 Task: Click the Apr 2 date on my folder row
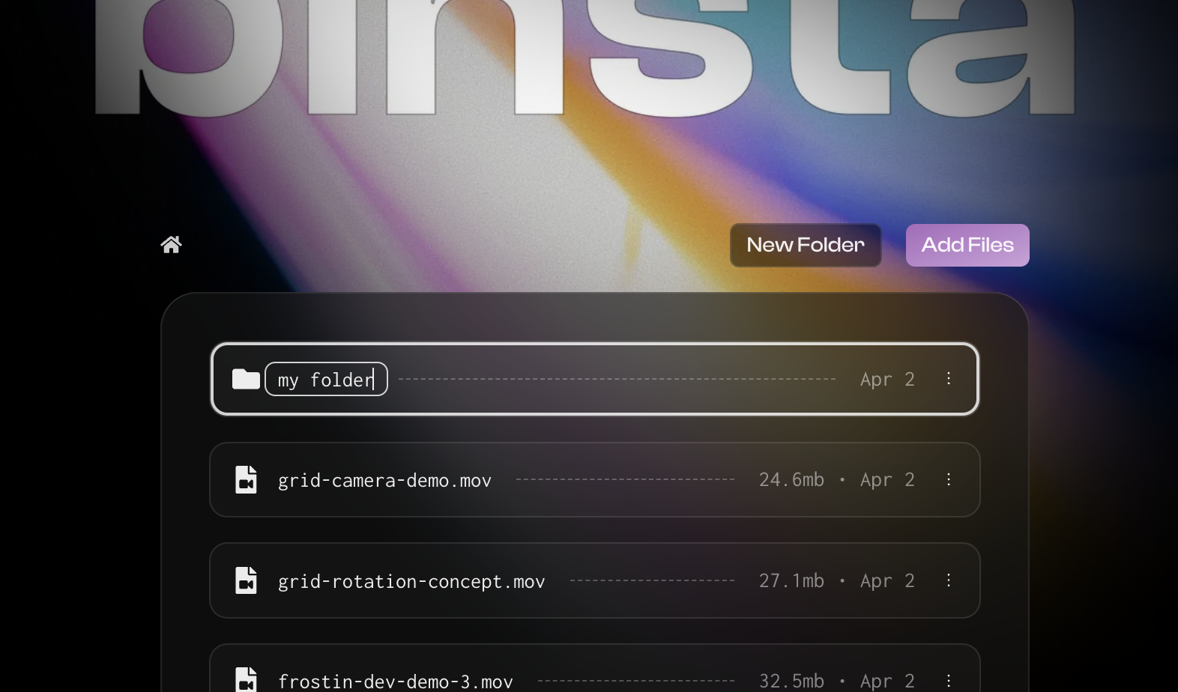pos(887,379)
